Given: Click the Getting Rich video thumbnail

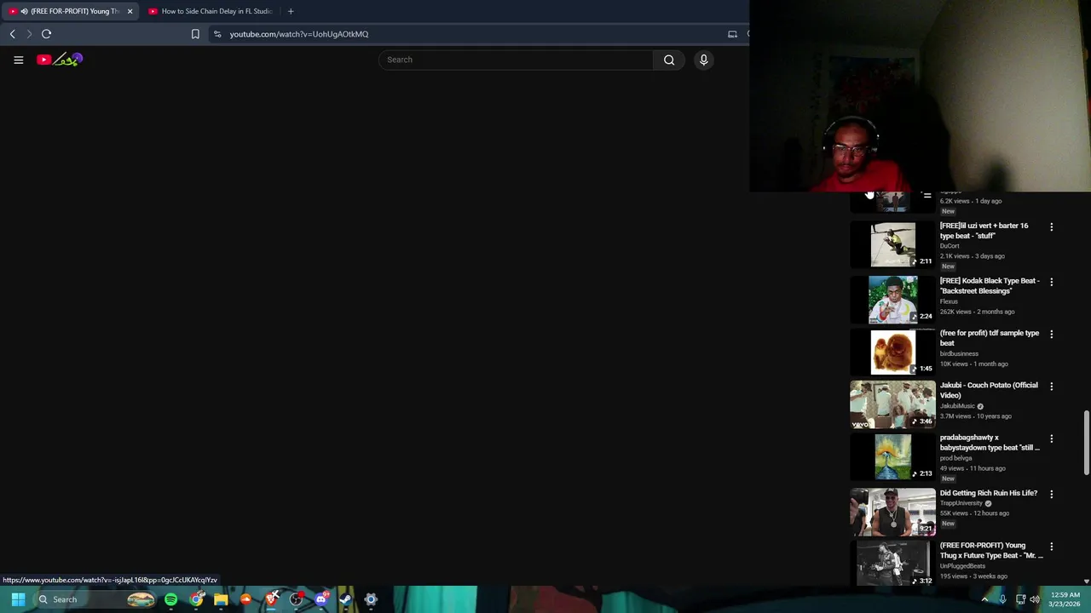Looking at the screenshot, I should 892,512.
